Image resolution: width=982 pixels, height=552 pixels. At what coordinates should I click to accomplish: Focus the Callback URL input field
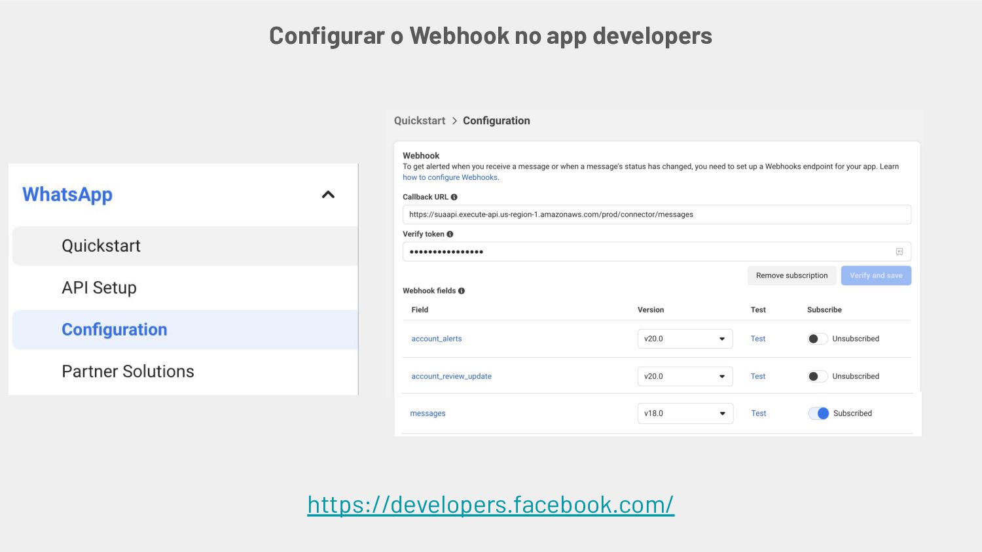click(x=657, y=215)
